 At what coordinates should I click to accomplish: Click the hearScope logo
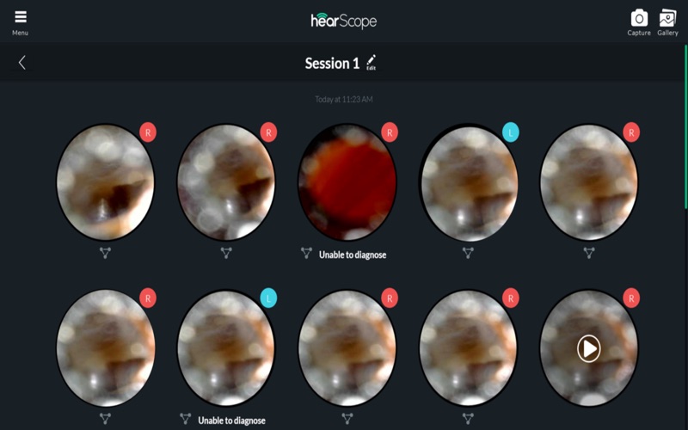tap(343, 21)
